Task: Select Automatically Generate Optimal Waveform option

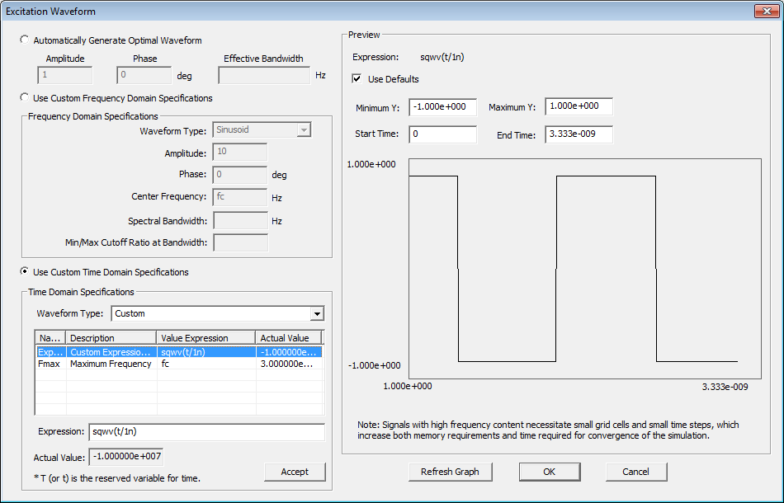Action: (x=25, y=40)
